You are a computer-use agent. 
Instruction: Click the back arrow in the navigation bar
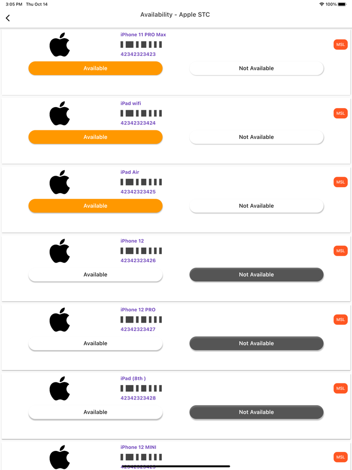click(8, 18)
